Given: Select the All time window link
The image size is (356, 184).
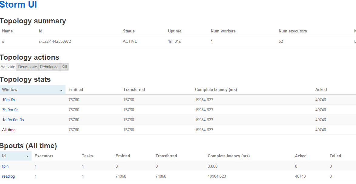Looking at the screenshot, I should 9,130.
